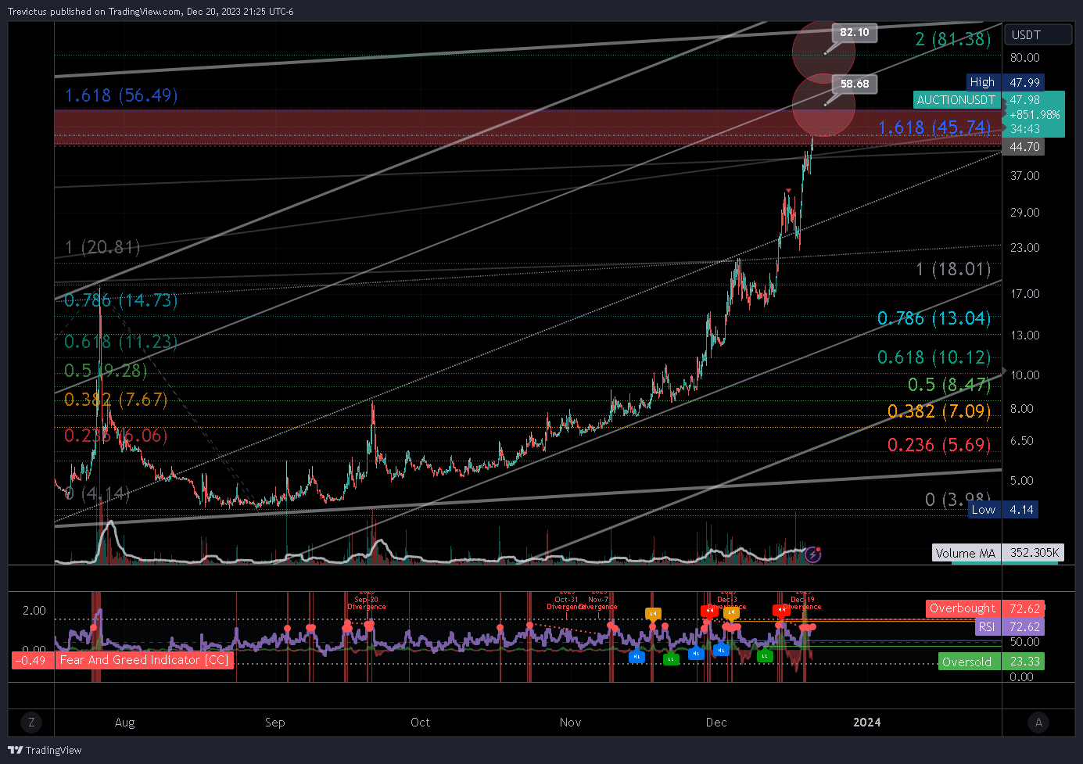Viewport: 1083px width, 764px height.
Task: Click the 0.618 (11.23) Fibonacci label
Action: [120, 341]
